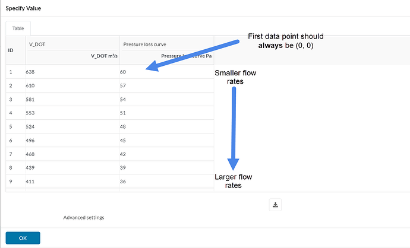Edit pressure loss value 48

[166, 126]
